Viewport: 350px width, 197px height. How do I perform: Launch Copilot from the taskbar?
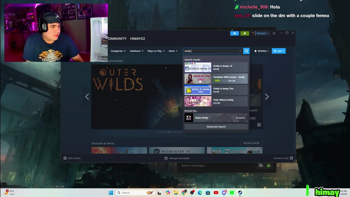[x=168, y=193]
